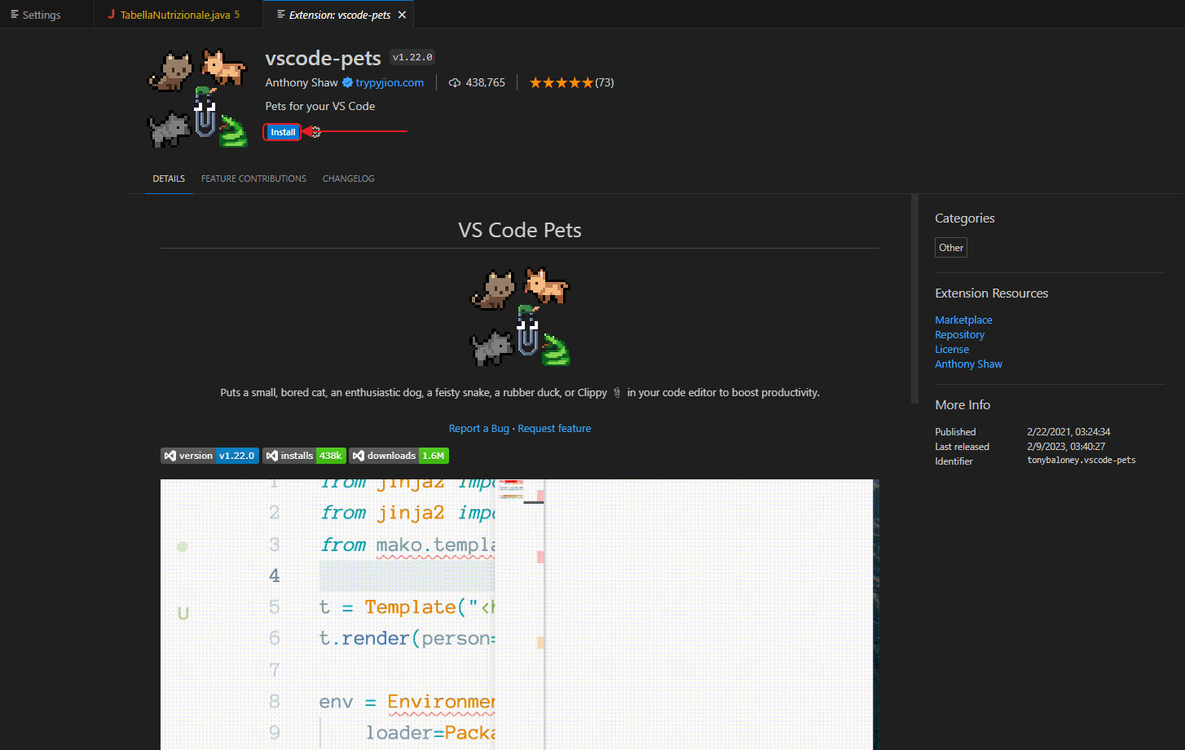Viewport: 1185px width, 750px height.
Task: Click the Settings tab list icon
Action: click(14, 15)
